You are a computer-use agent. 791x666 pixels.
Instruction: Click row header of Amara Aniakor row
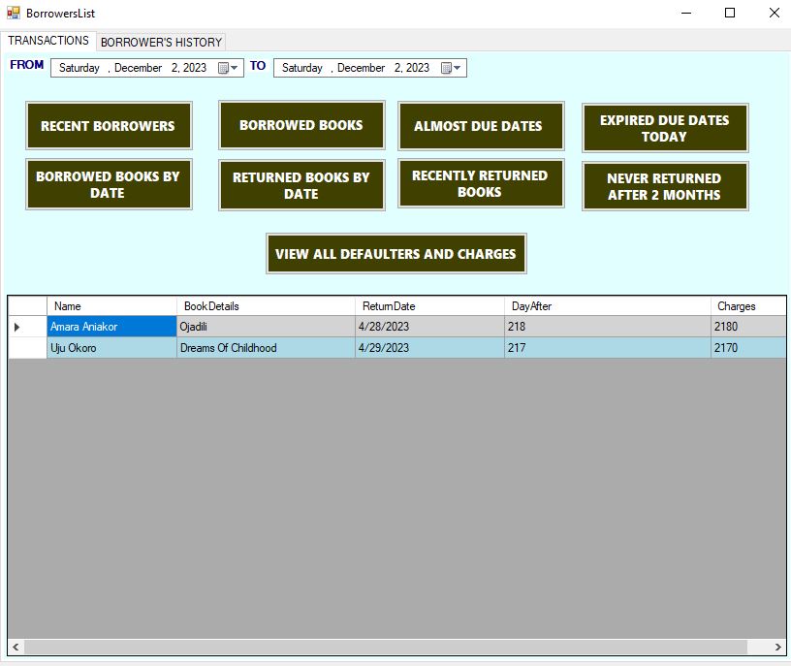[28, 327]
